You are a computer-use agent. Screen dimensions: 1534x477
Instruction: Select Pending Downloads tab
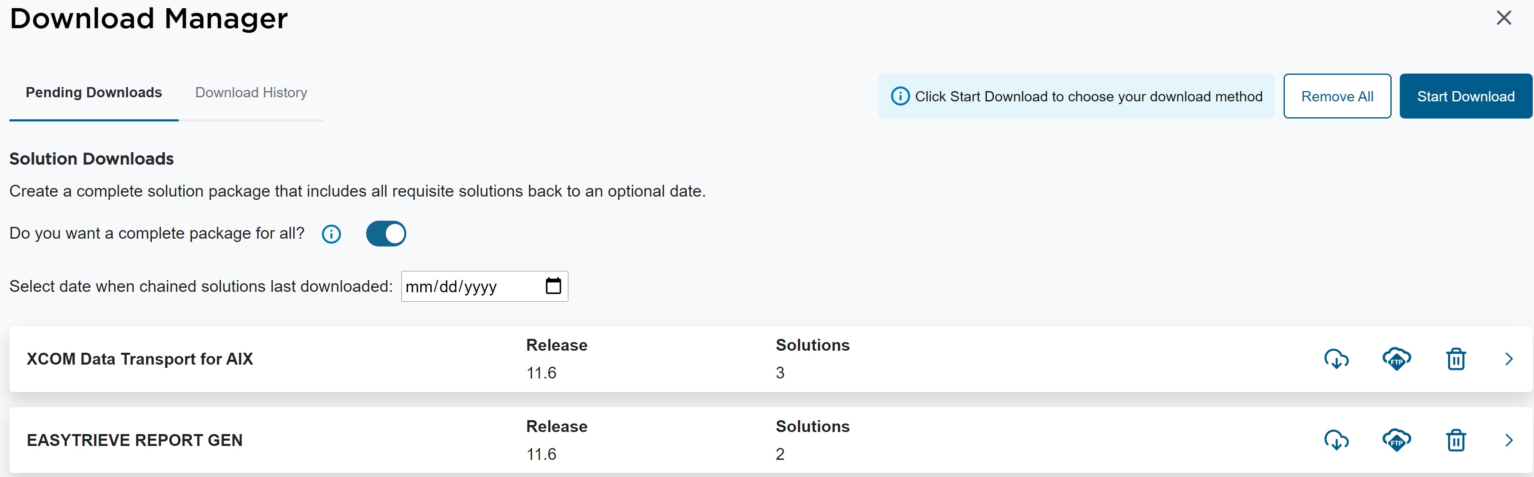pos(93,93)
